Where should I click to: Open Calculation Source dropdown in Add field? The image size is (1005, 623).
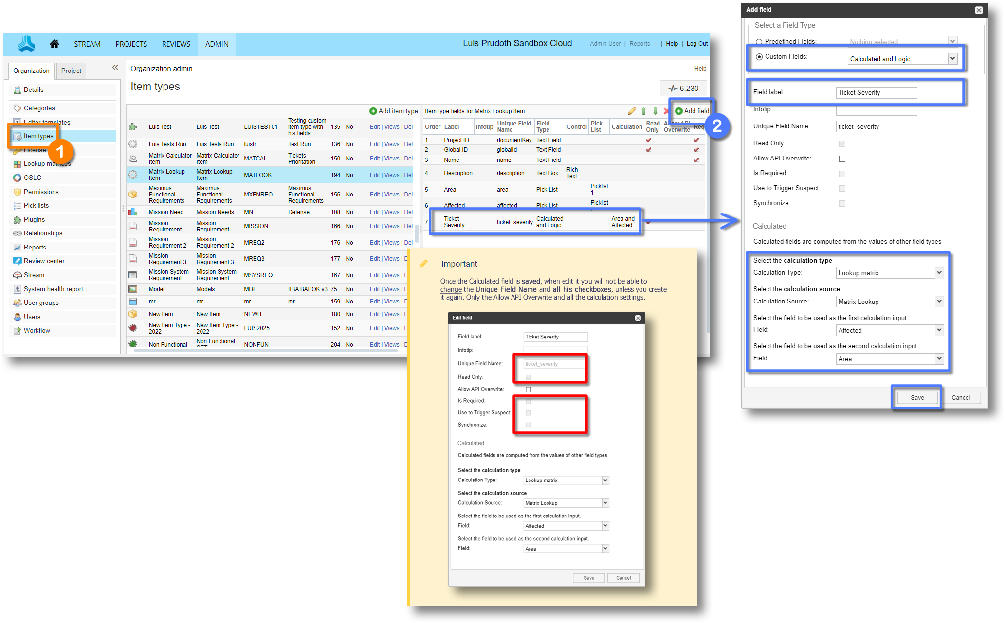pos(890,302)
